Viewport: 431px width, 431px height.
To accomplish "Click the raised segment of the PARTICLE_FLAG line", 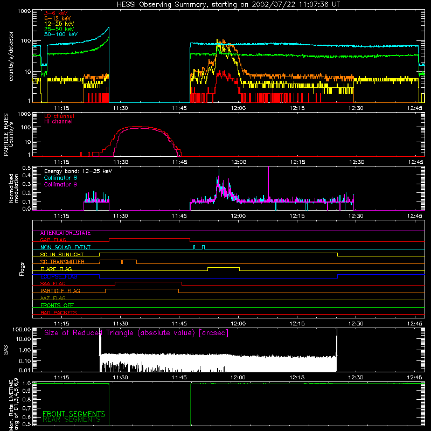I will [142, 289].
